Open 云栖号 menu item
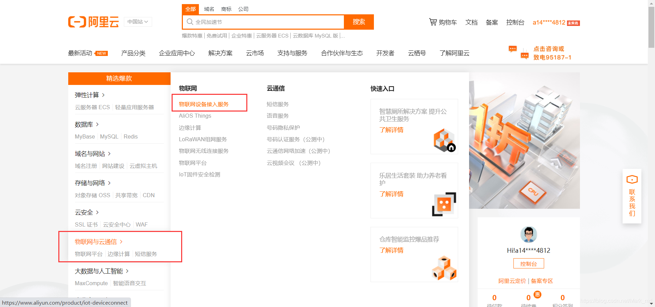Image resolution: width=655 pixels, height=307 pixels. tap(417, 53)
